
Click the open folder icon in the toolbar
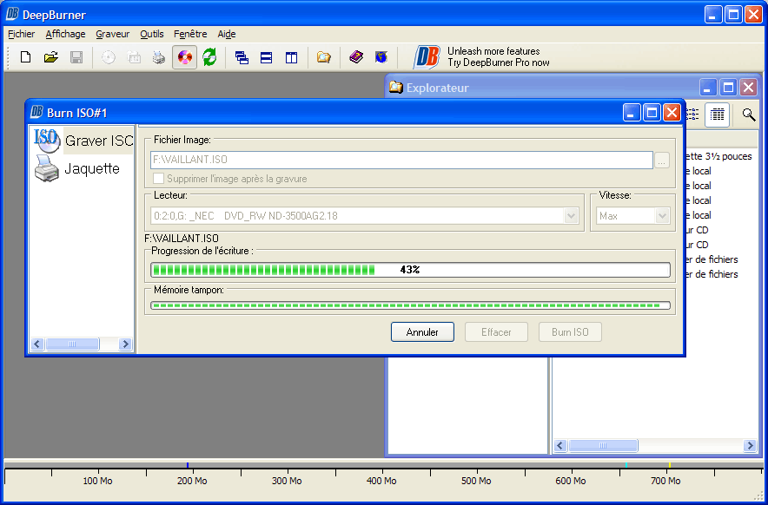pyautogui.click(x=50, y=57)
